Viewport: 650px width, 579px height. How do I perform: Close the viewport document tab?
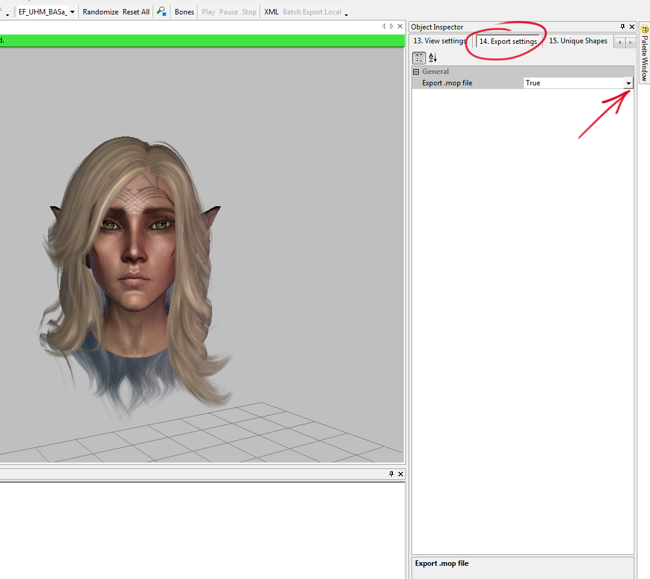[x=400, y=26]
